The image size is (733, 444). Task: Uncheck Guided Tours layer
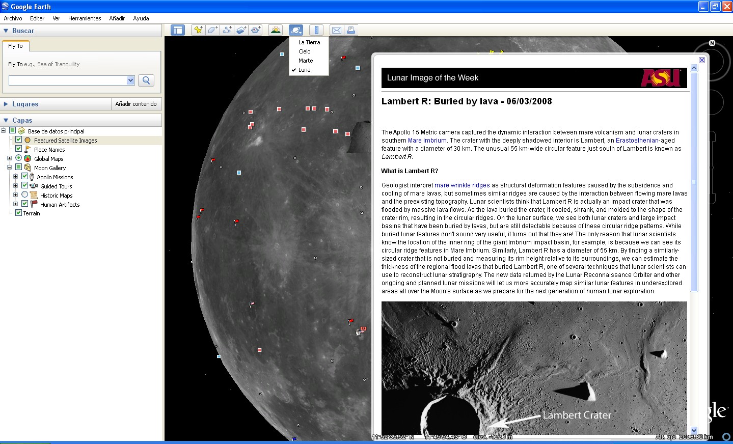[x=24, y=185]
